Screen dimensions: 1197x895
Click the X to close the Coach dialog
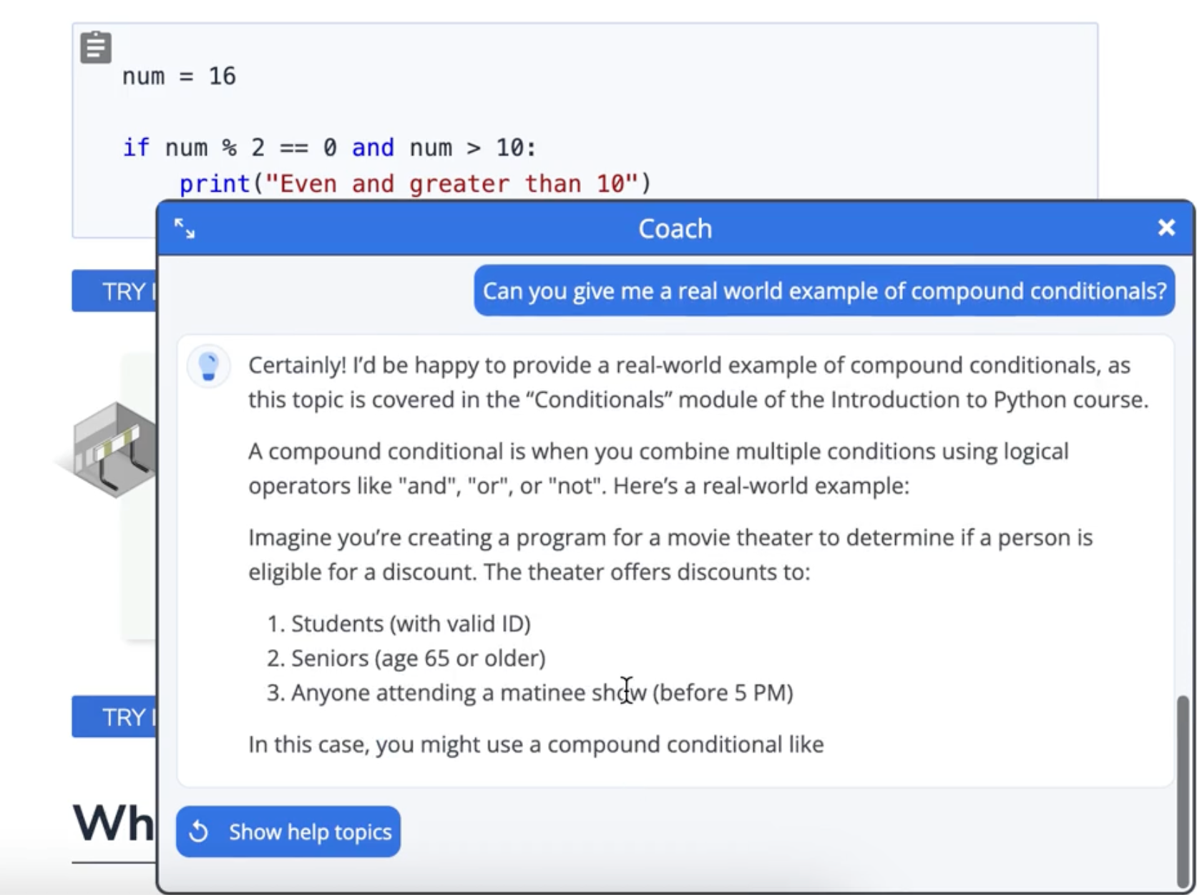[1166, 228]
